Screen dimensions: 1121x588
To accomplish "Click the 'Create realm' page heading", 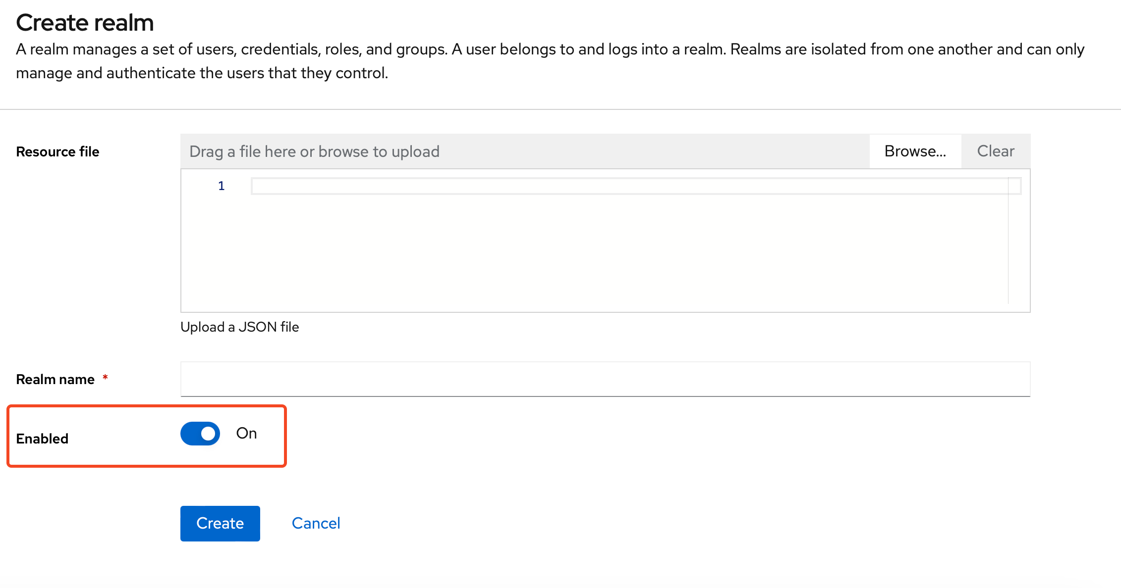I will tap(85, 23).
